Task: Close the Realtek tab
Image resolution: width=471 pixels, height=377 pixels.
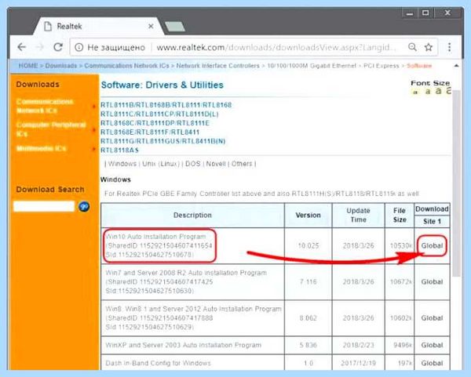Action: [151, 27]
